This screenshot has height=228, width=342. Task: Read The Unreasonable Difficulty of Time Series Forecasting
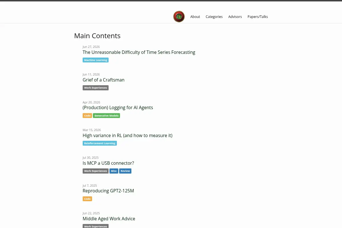click(x=139, y=52)
